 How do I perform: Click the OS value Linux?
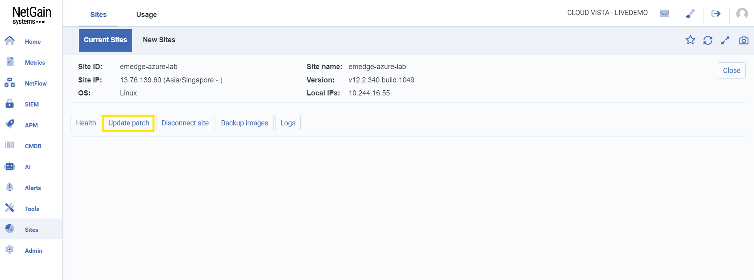click(128, 93)
